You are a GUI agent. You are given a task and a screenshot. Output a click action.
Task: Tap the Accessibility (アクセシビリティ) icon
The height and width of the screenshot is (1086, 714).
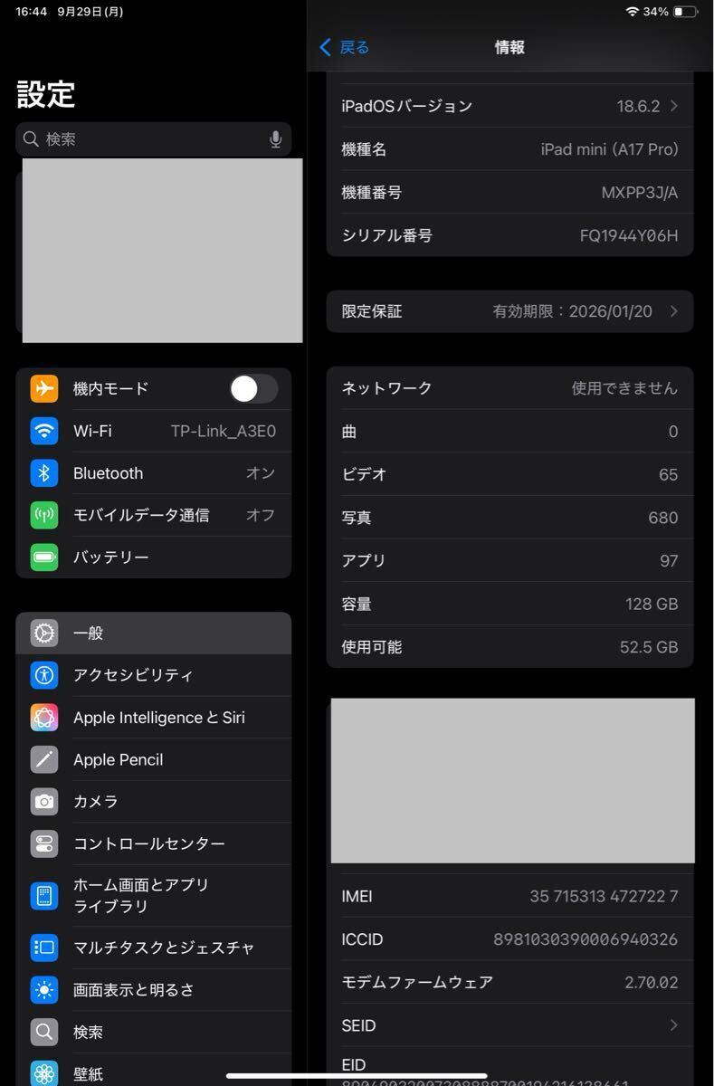[x=44, y=675]
